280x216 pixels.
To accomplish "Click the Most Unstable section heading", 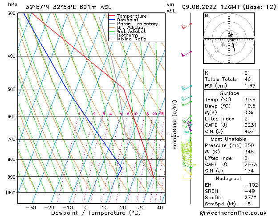I will point(228,139).
